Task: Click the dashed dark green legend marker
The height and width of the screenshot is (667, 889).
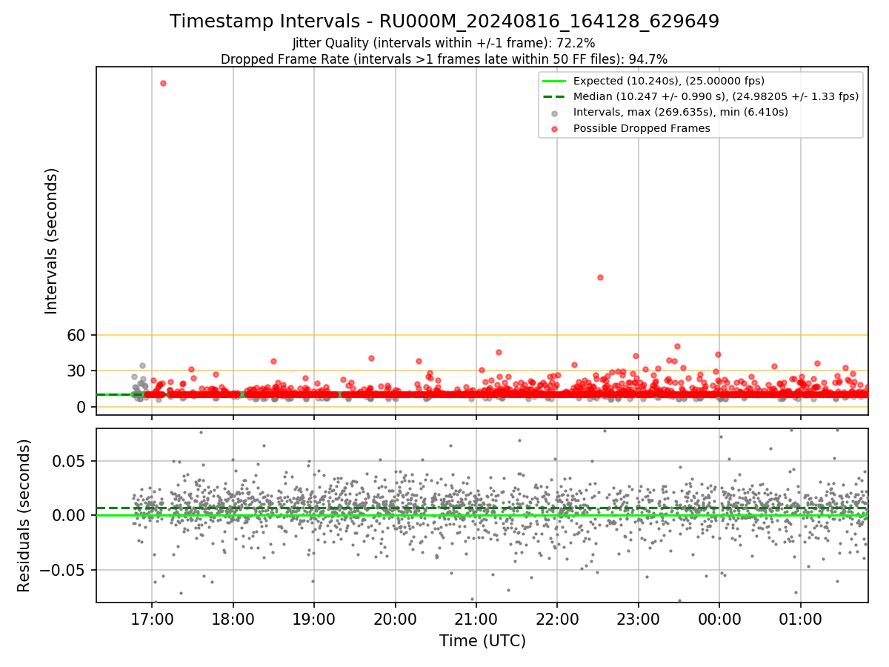Action: (554, 96)
